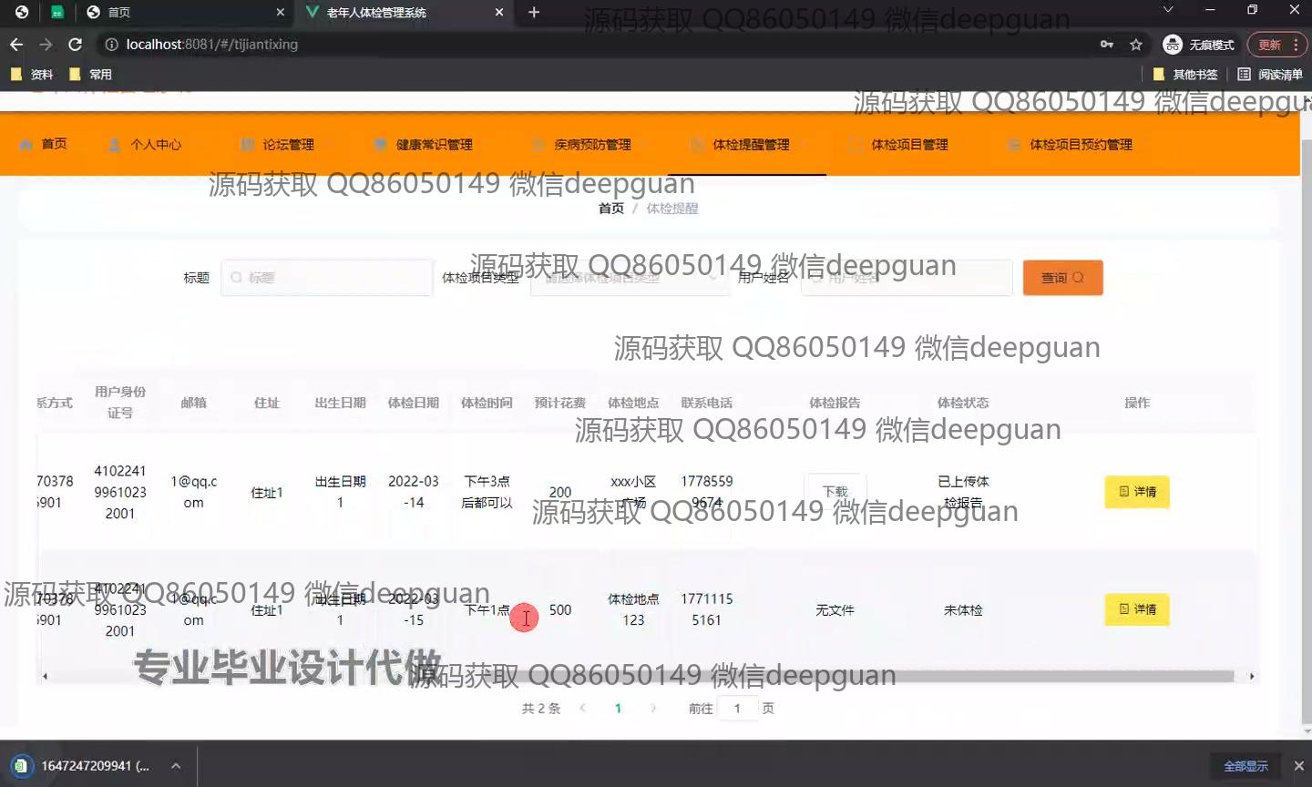Click the password key icon in address bar
1312x787 pixels.
click(1107, 45)
